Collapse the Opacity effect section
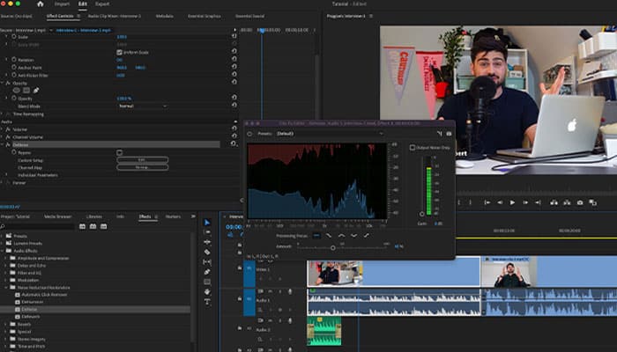This screenshot has width=617, height=352. [2, 84]
